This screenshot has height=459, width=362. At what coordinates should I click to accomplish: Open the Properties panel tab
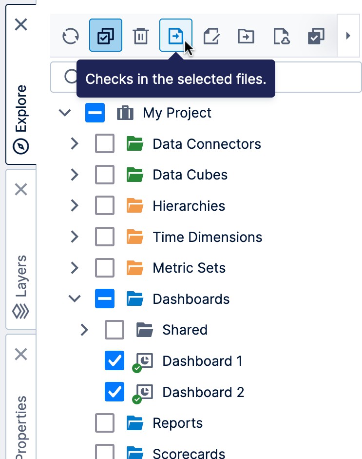[20, 424]
